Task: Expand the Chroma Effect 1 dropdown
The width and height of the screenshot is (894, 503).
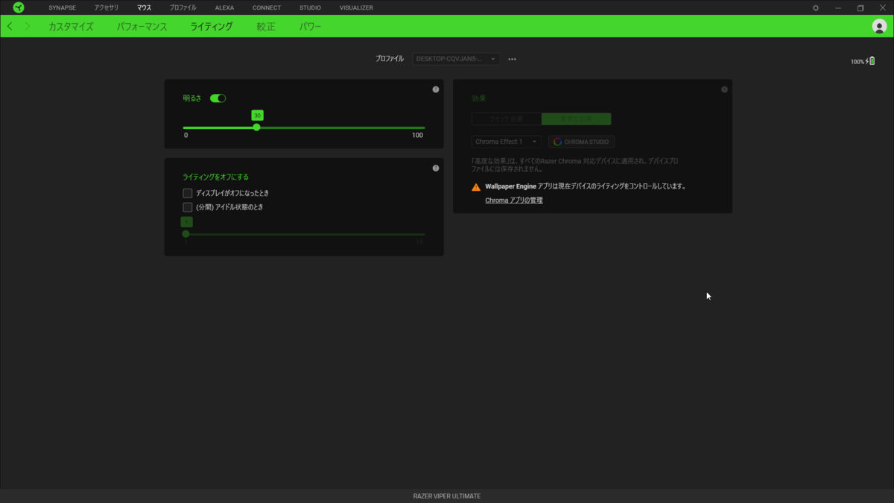Action: point(507,142)
